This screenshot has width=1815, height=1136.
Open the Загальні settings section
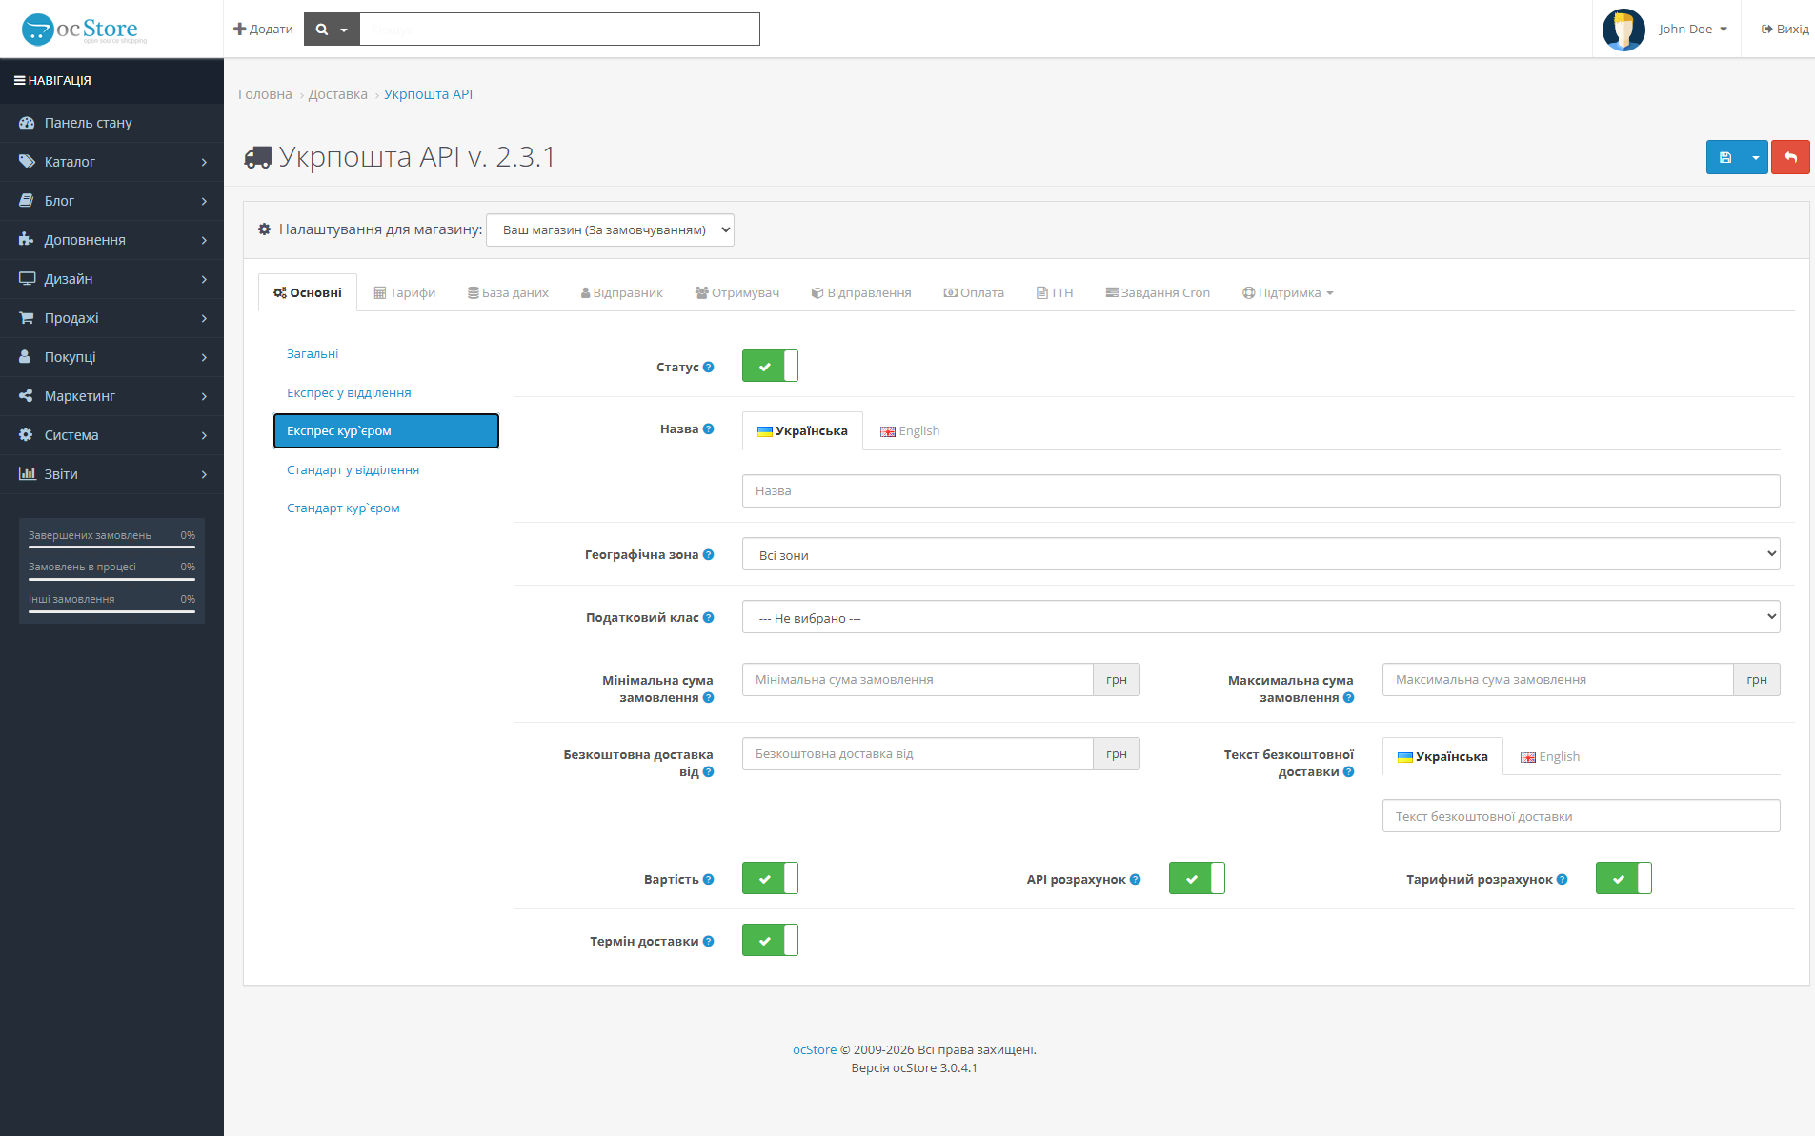tap(386, 354)
